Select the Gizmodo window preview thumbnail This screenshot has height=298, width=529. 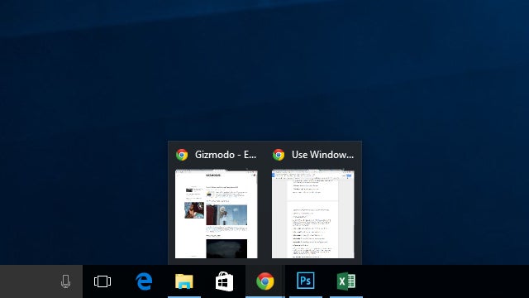tap(217, 214)
